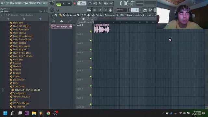
Task: Mute Track 4 with its green LED
Action: pyautogui.click(x=91, y=58)
